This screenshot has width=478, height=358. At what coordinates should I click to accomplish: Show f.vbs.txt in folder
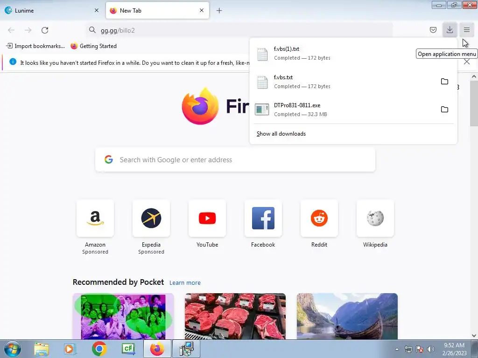click(x=444, y=82)
